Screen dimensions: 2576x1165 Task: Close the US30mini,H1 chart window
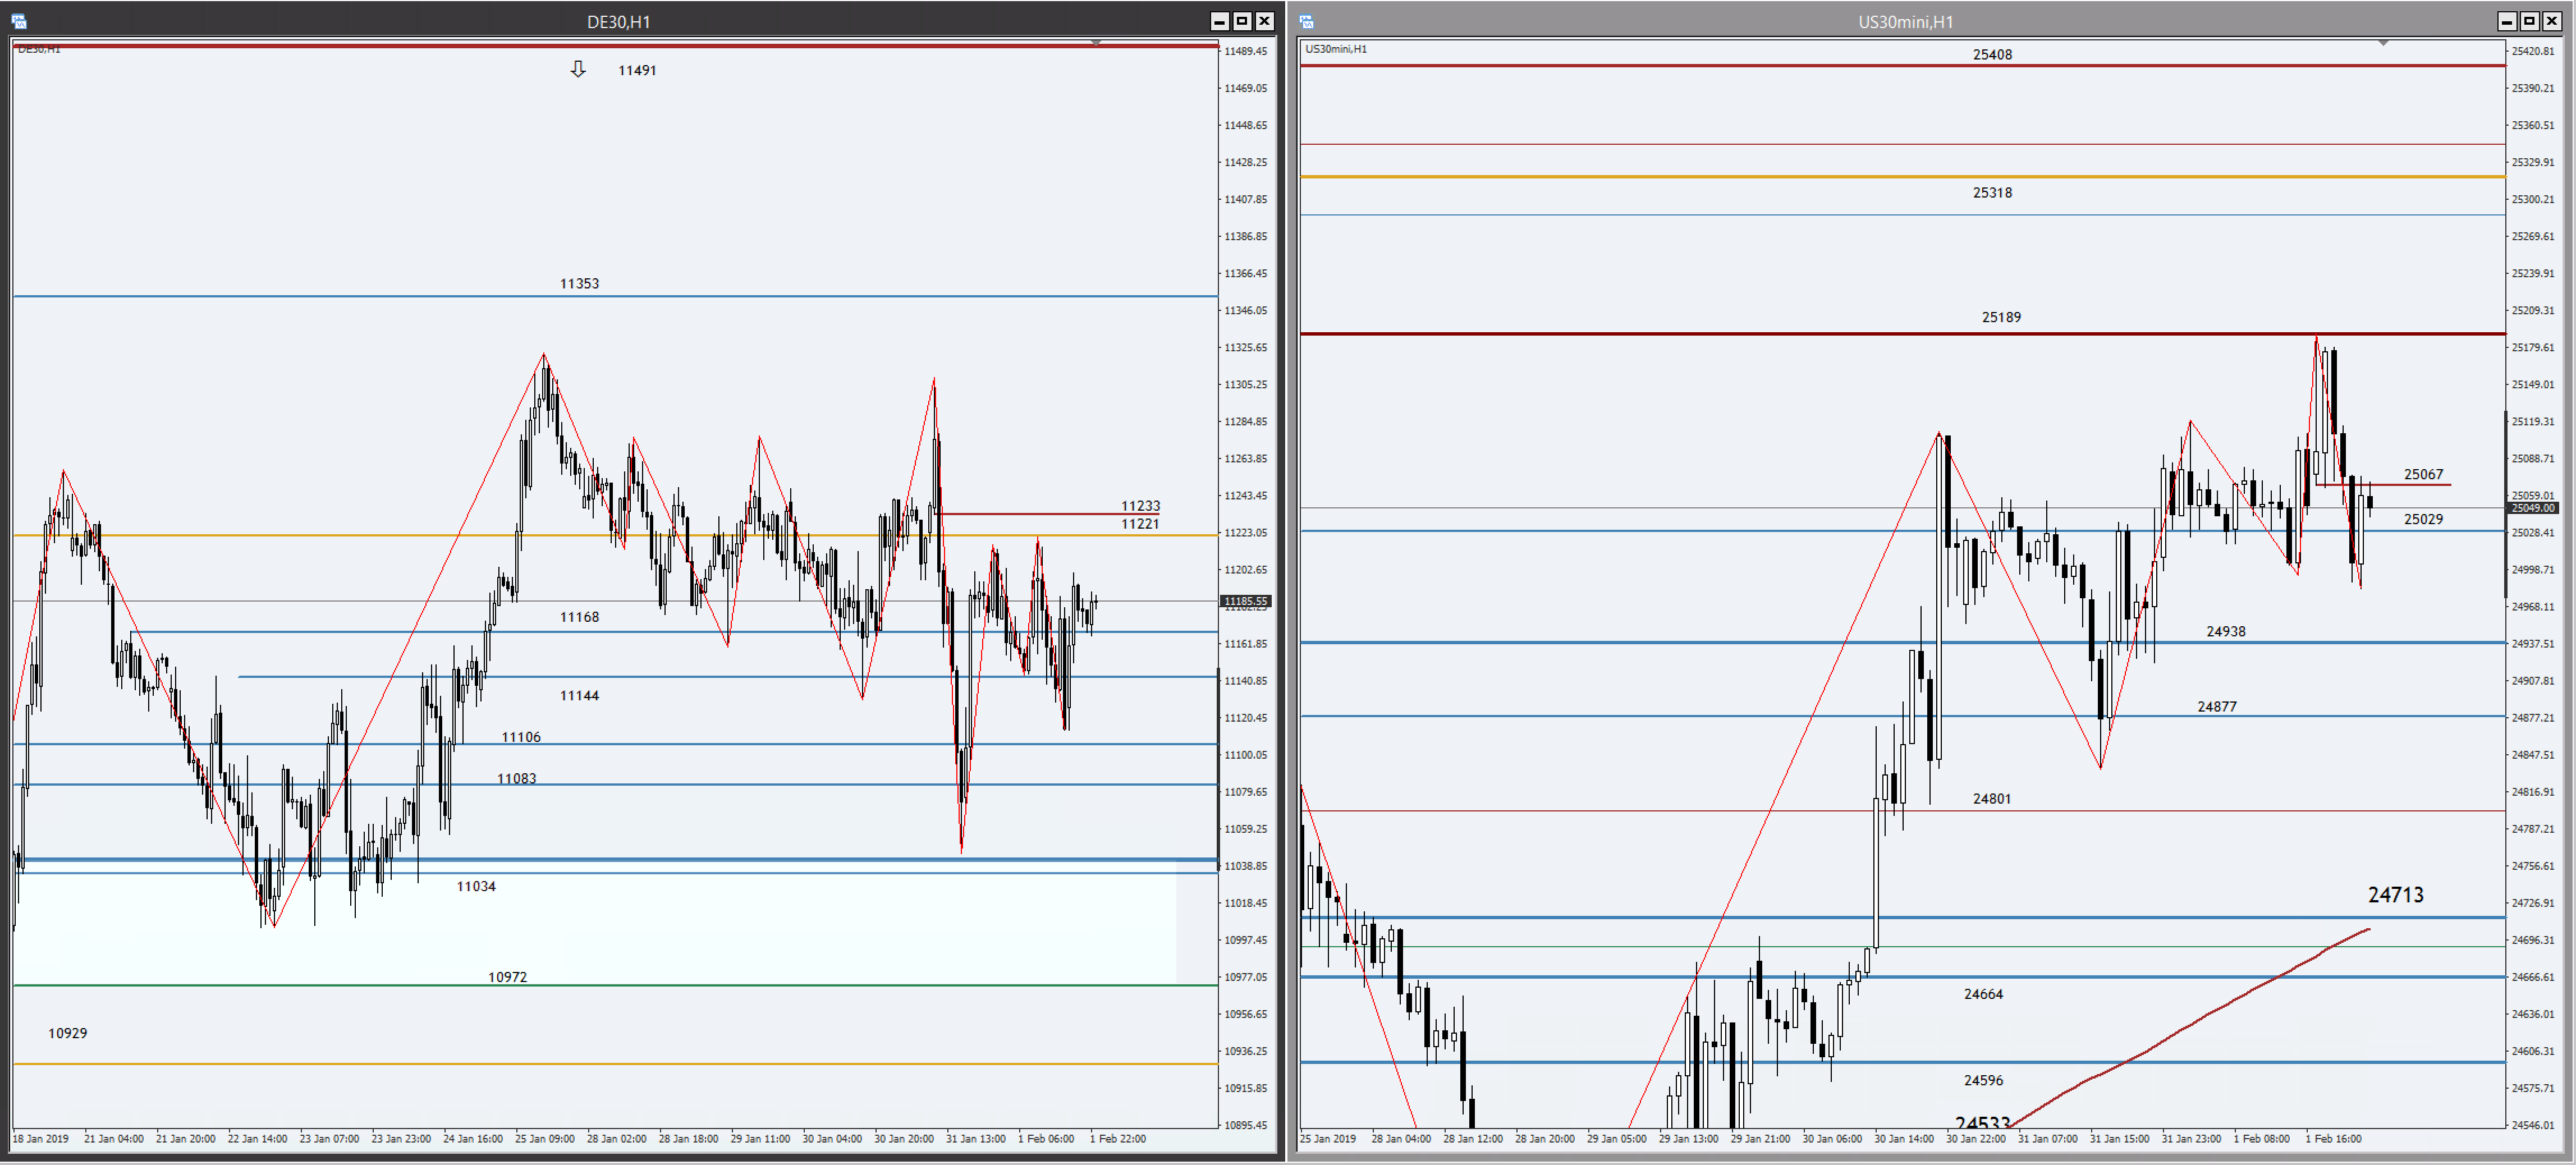(x=2552, y=21)
